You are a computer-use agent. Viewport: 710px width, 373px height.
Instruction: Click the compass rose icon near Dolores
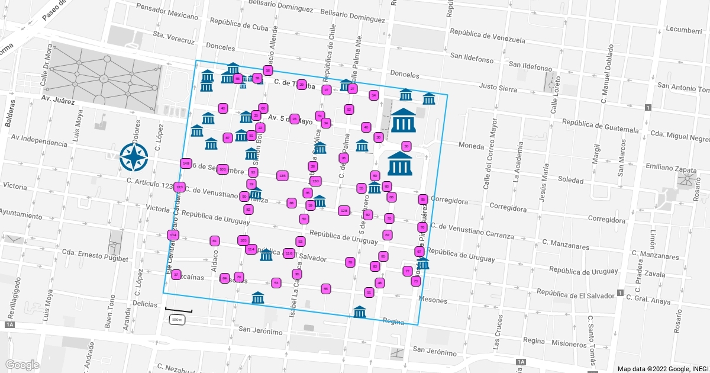(133, 157)
